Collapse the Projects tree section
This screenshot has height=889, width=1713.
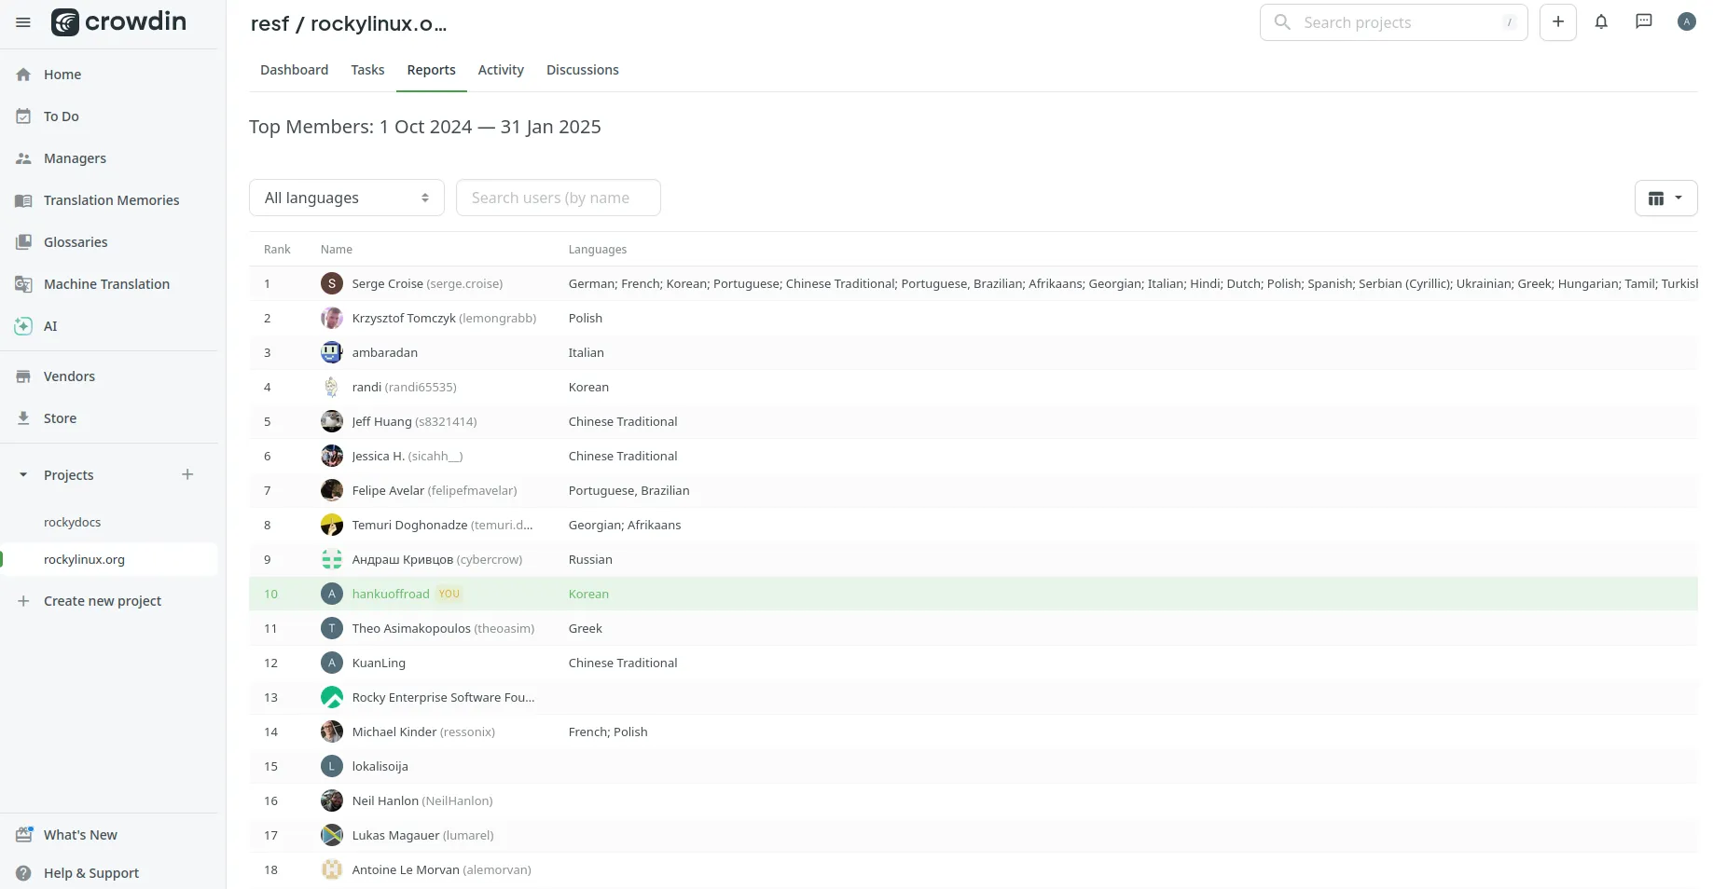pyautogui.click(x=23, y=475)
